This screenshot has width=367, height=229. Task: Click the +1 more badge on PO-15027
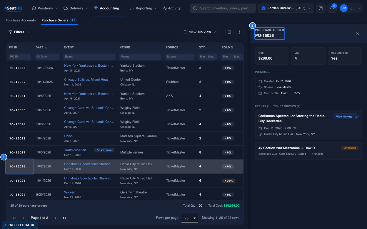(x=104, y=150)
